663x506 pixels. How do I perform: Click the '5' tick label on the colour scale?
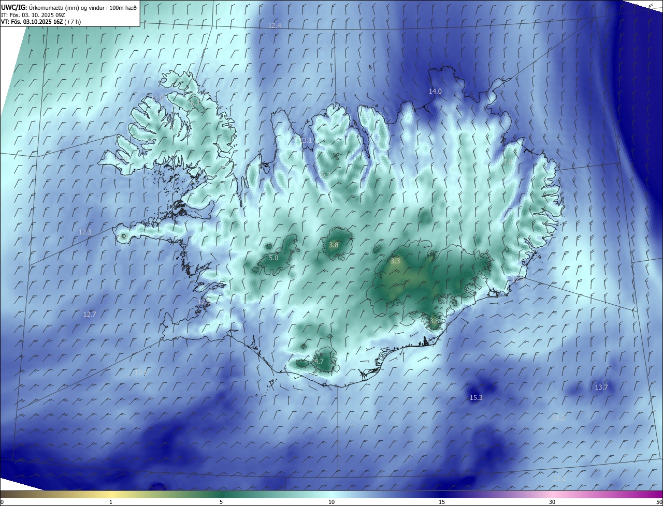tap(221, 502)
